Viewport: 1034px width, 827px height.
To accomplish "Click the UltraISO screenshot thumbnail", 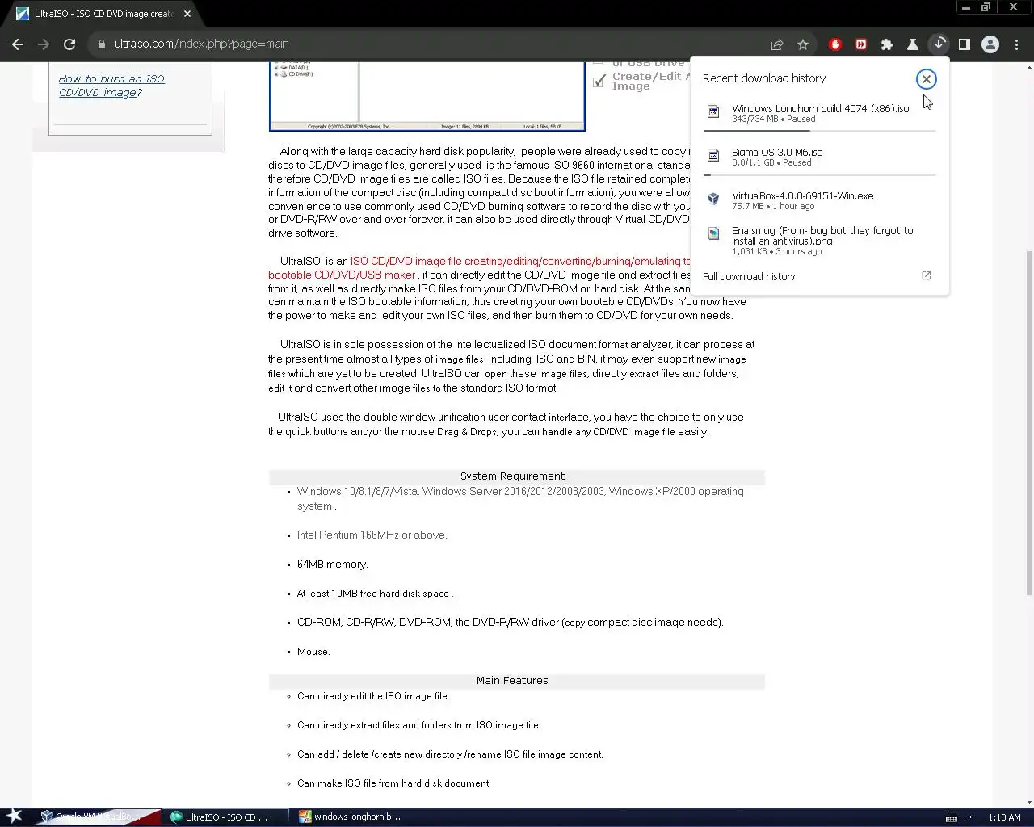I will 427,95.
